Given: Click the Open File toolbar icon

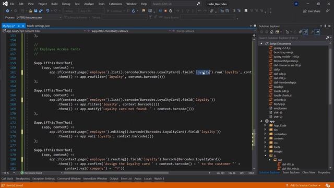Looking at the screenshot, I should click(x=30, y=11).
